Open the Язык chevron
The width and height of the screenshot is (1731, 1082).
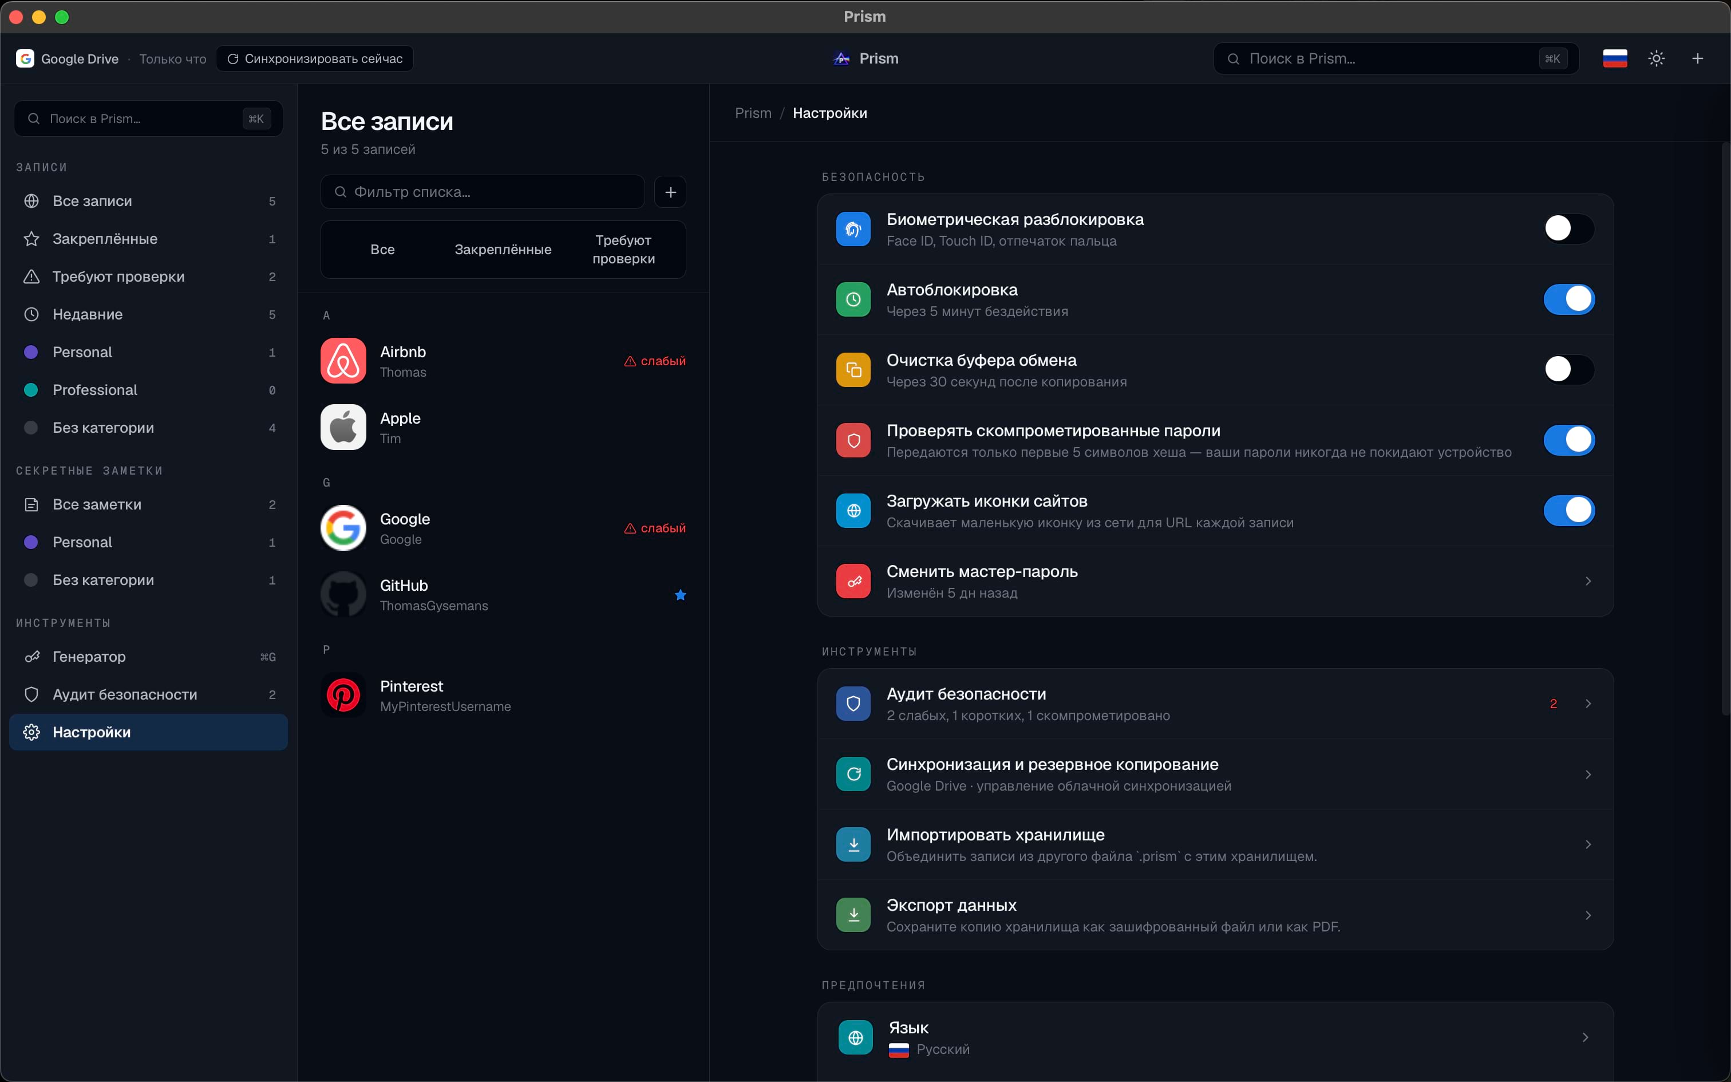point(1585,1037)
